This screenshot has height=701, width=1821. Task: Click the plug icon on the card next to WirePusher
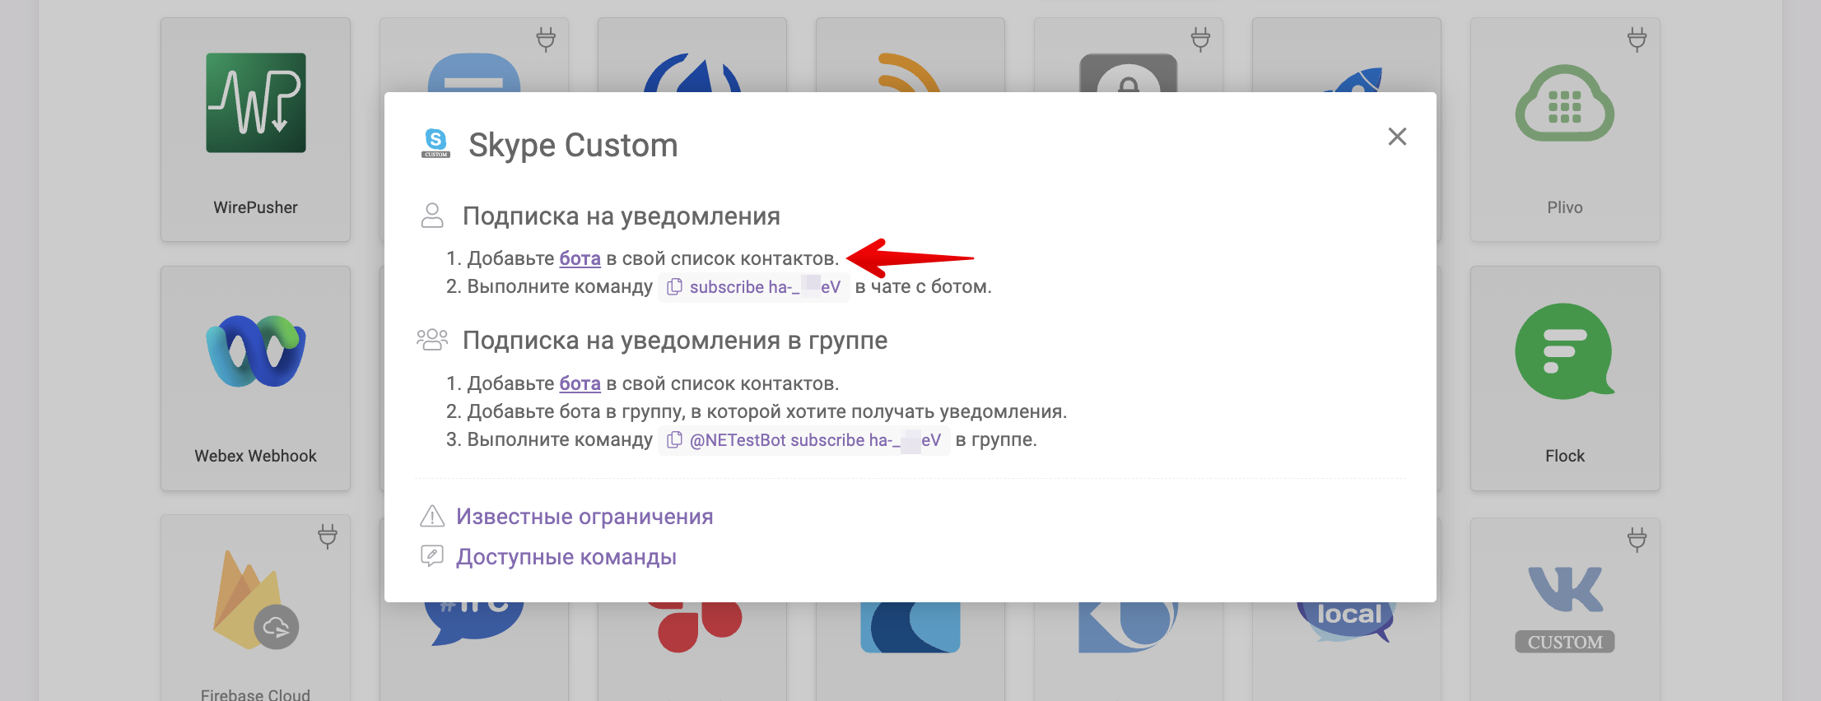coord(546,39)
